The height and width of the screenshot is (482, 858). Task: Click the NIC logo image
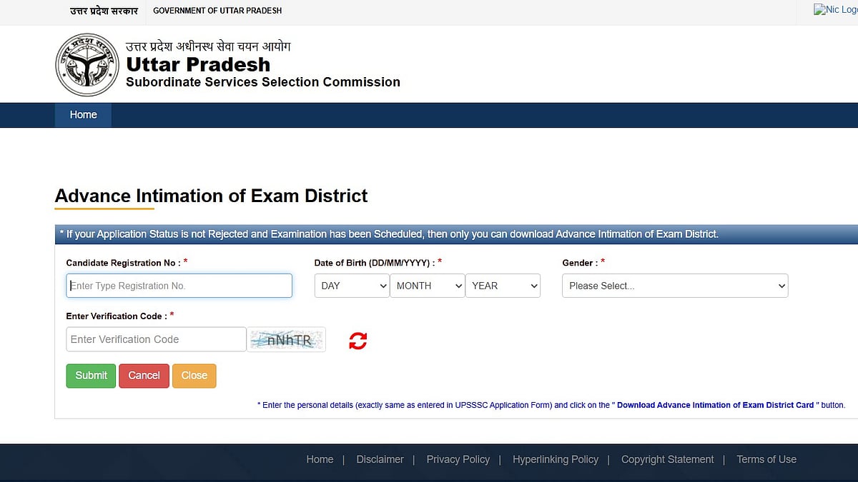click(x=836, y=9)
